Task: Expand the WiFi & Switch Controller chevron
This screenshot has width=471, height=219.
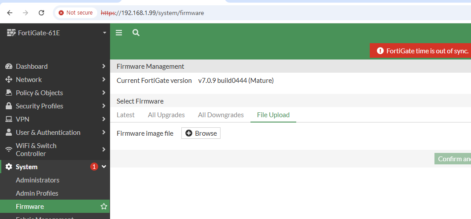Action: click(x=103, y=149)
